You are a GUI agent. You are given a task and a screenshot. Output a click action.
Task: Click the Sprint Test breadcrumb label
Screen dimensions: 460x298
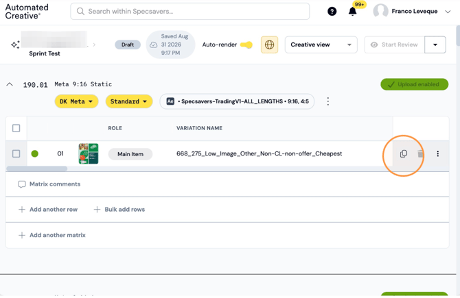[45, 53]
